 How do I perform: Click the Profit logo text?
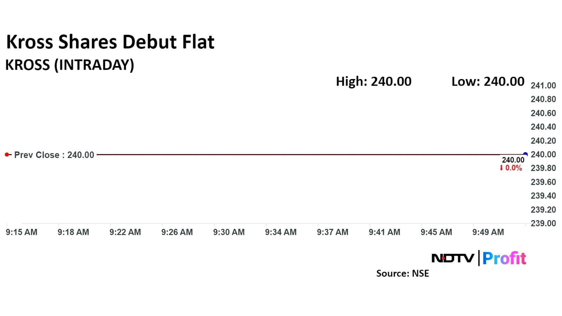504,258
